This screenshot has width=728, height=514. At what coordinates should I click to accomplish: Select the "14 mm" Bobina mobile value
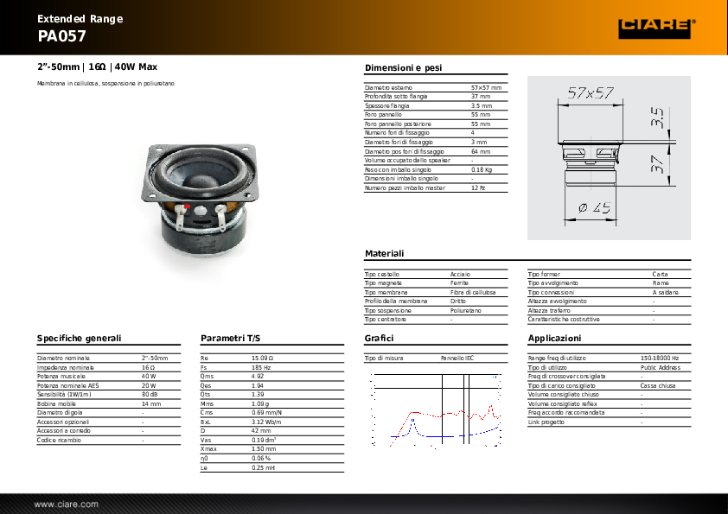click(x=151, y=403)
